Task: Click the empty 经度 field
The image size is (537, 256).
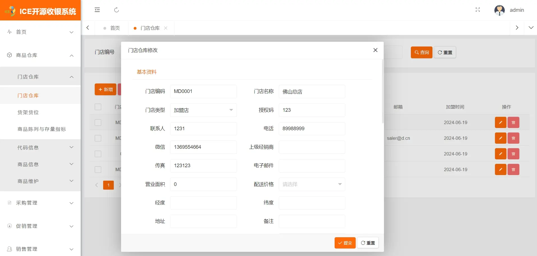Action: (203, 203)
